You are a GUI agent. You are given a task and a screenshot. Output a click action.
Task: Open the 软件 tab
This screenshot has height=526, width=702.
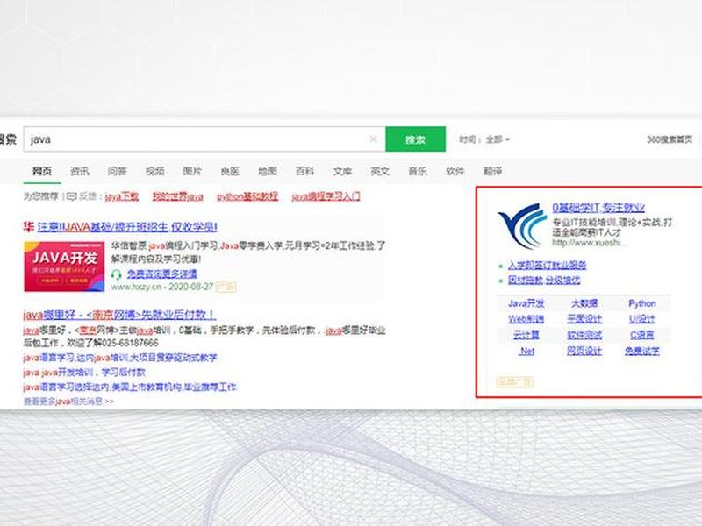point(455,171)
